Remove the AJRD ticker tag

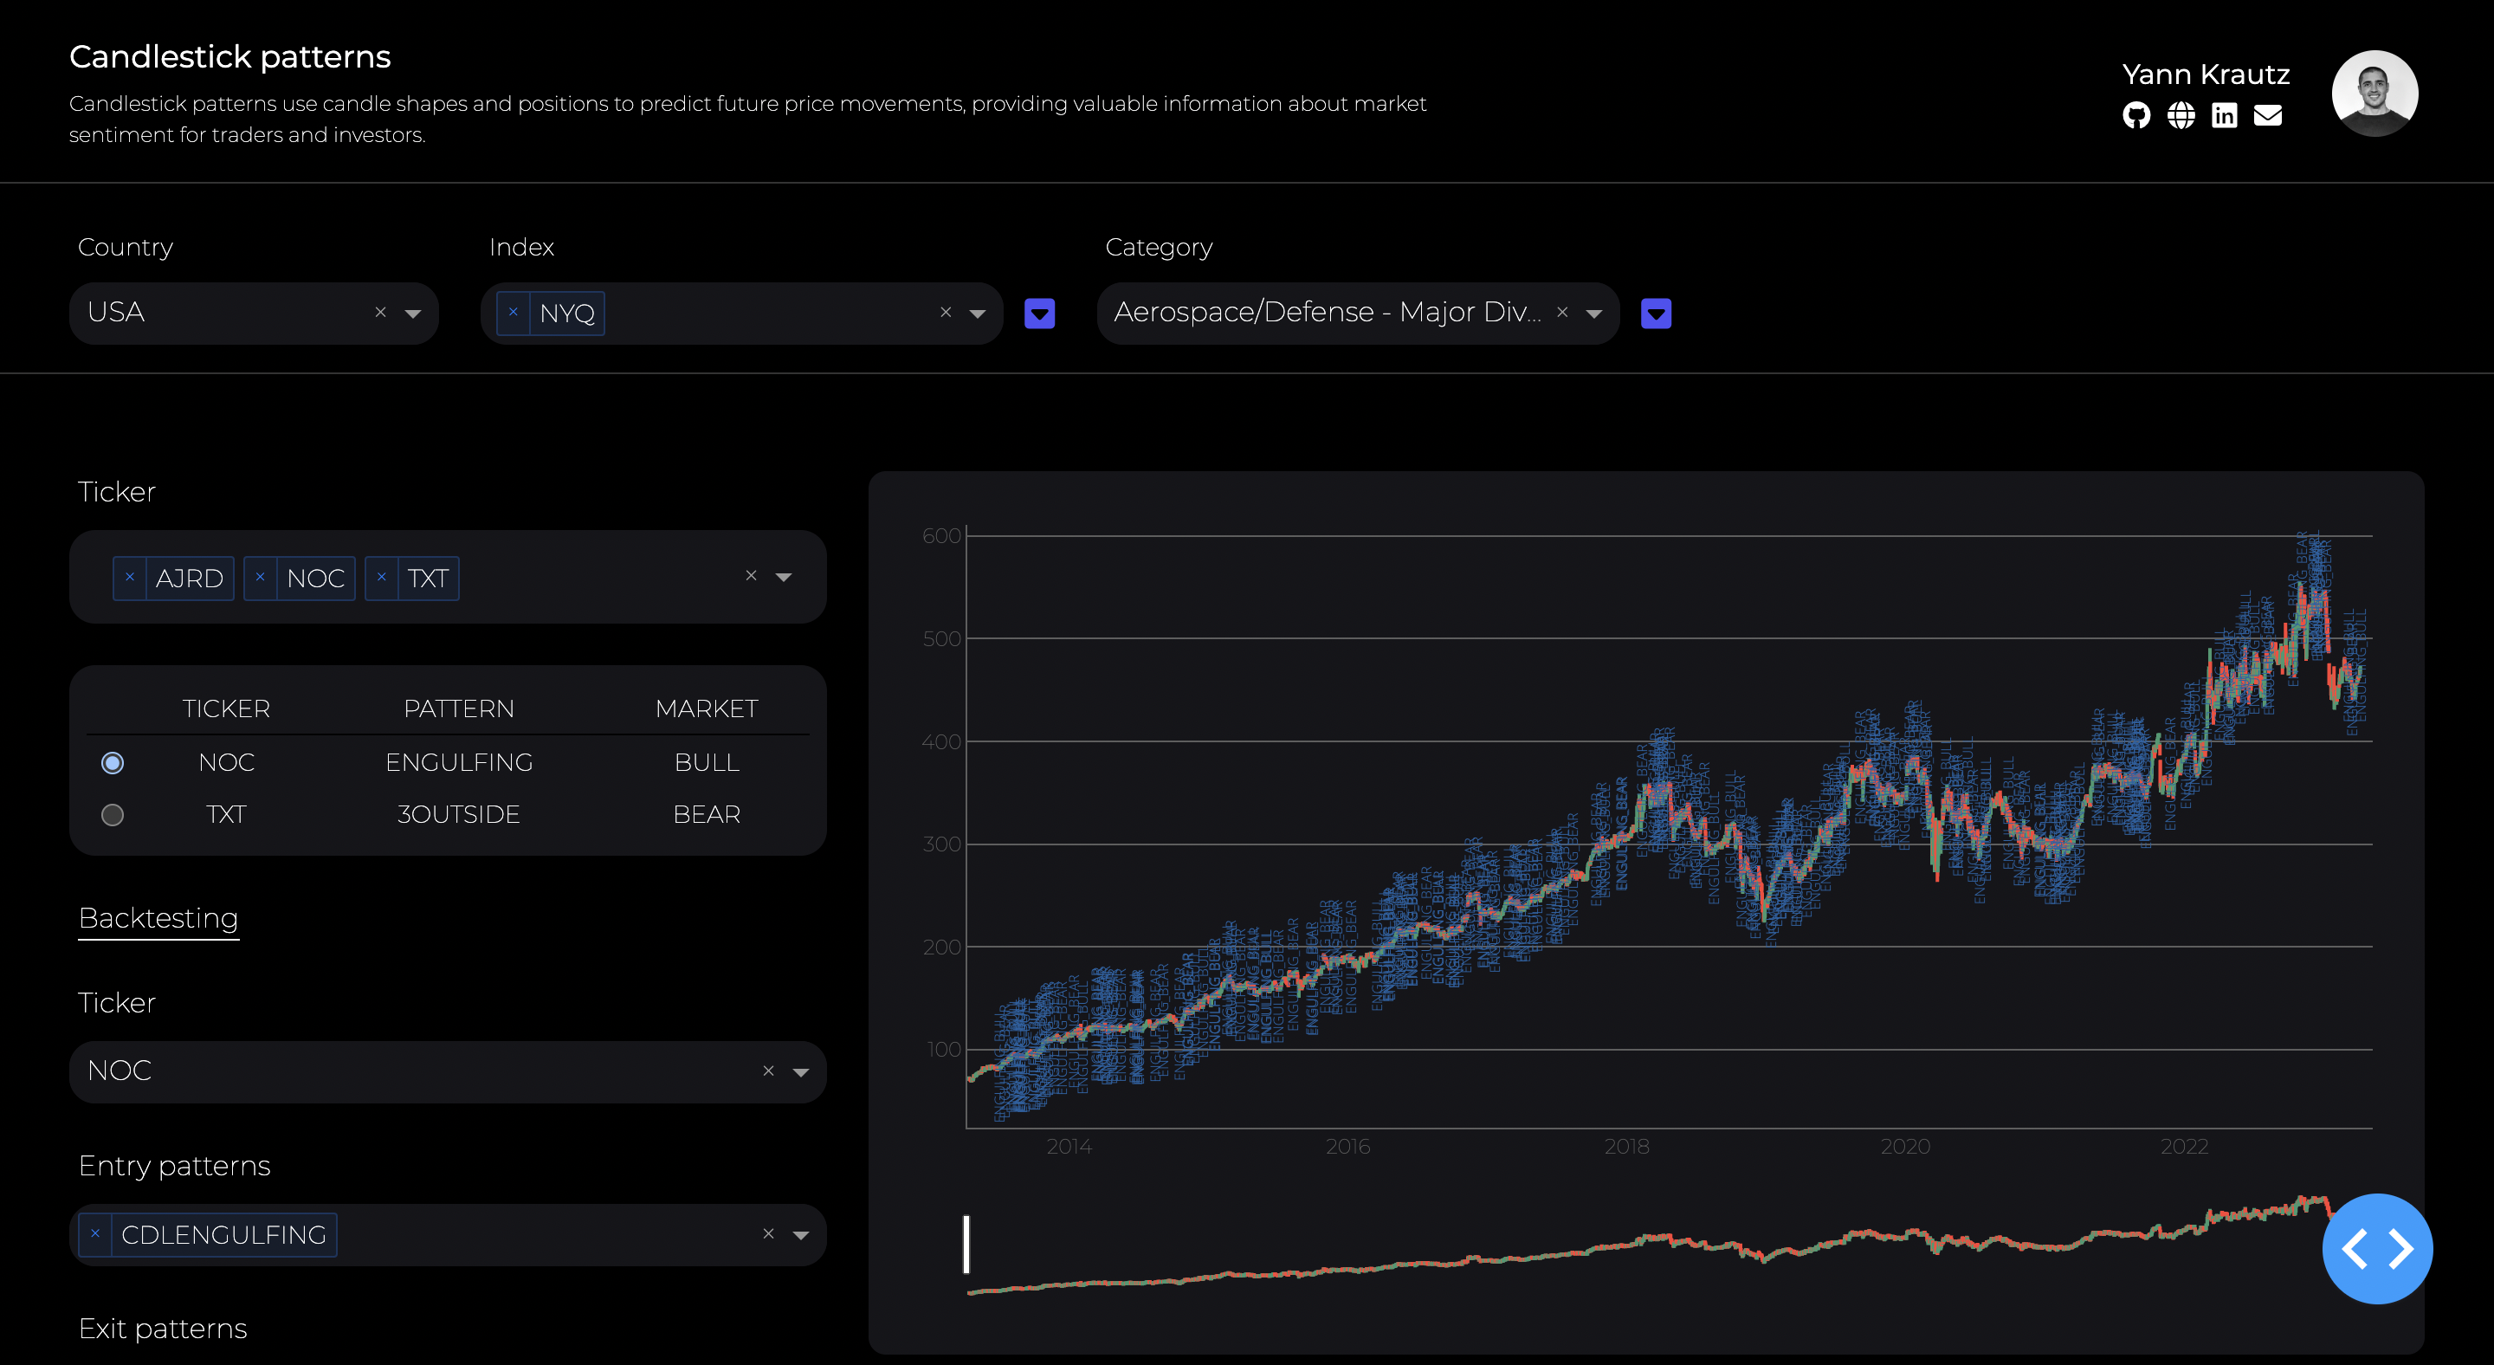[130, 577]
